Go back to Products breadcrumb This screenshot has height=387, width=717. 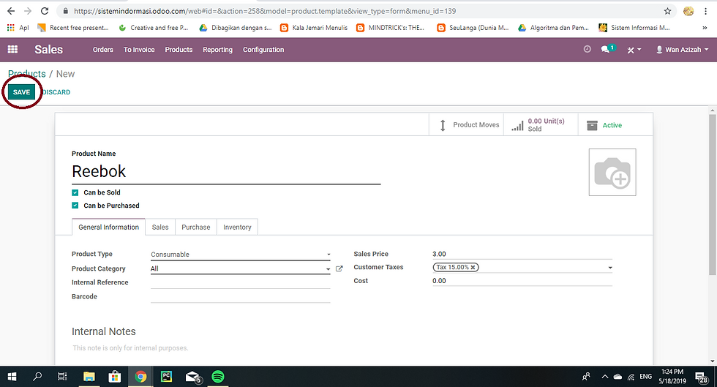point(27,74)
